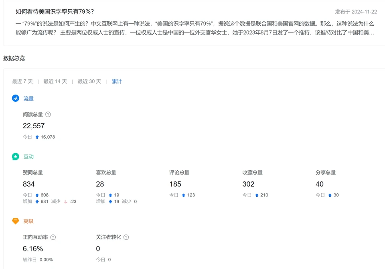
Task: Click today's favorites value 210
Action: (x=264, y=195)
